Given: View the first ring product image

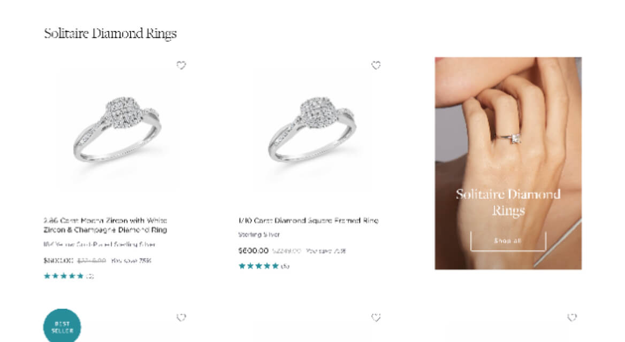Looking at the screenshot, I should click(x=118, y=129).
